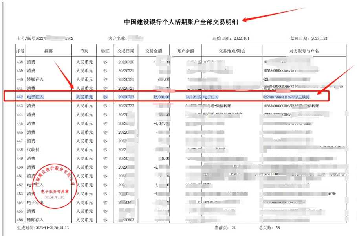The width and height of the screenshot is (357, 236).
Task: Select 转账存入 in row 440
Action: click(35, 79)
